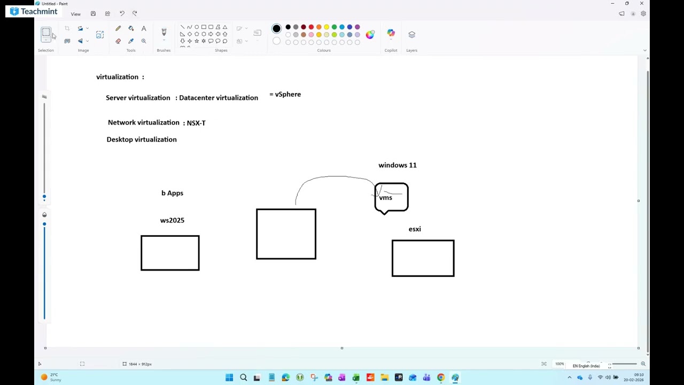Click the '= vSphere' text on canvas
The width and height of the screenshot is (684, 385).
tap(285, 95)
